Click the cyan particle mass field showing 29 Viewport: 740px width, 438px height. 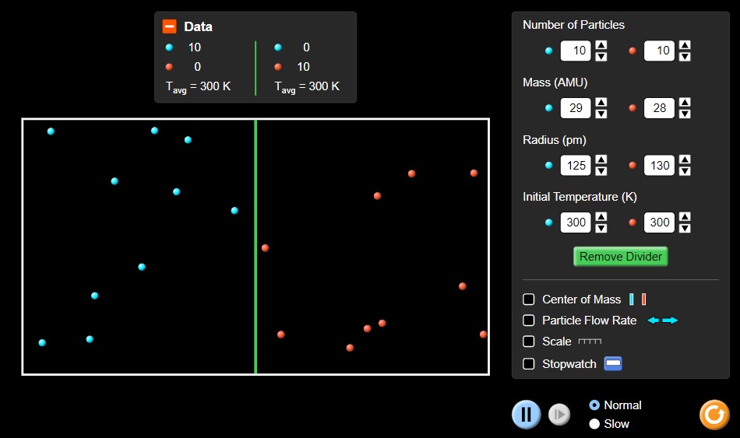(x=576, y=108)
